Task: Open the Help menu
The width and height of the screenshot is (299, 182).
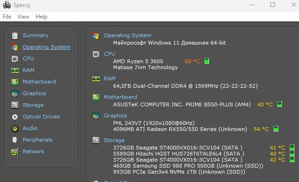Action: pyautogui.click(x=41, y=17)
